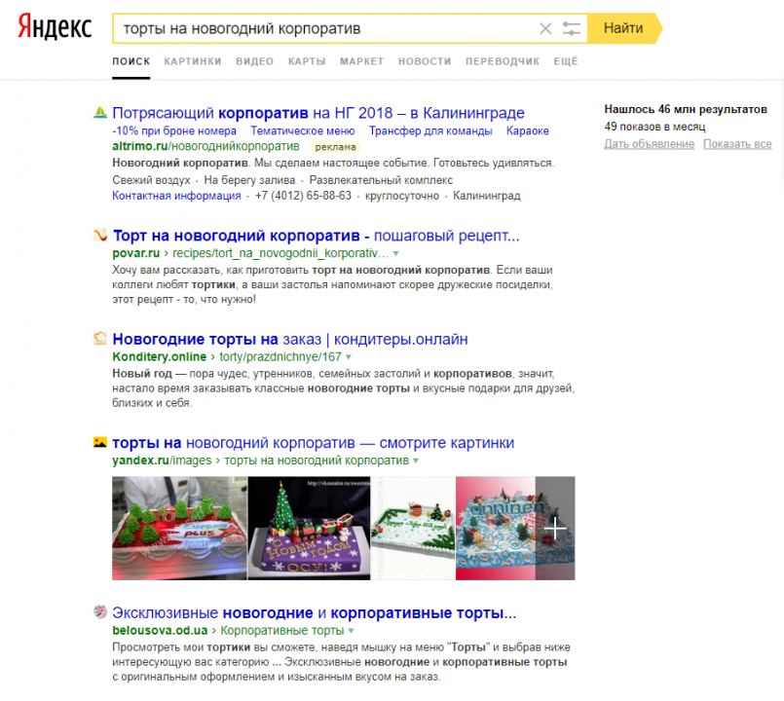Select the 49 показов в месяц text
The height and width of the screenshot is (701, 784).
(x=654, y=127)
